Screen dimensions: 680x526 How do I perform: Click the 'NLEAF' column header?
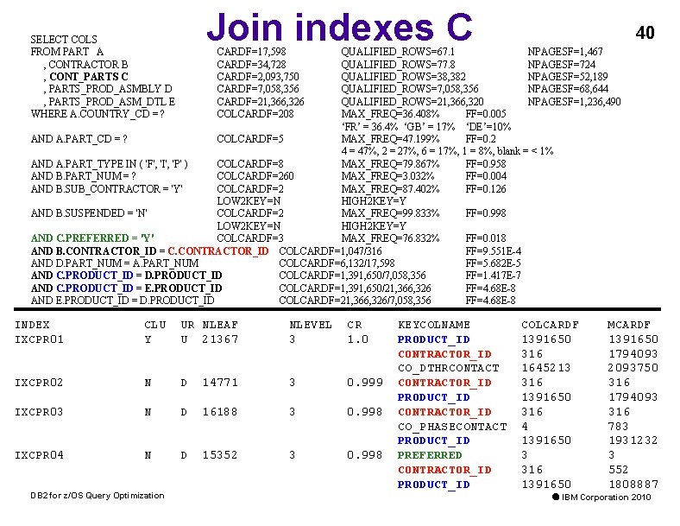click(x=220, y=325)
